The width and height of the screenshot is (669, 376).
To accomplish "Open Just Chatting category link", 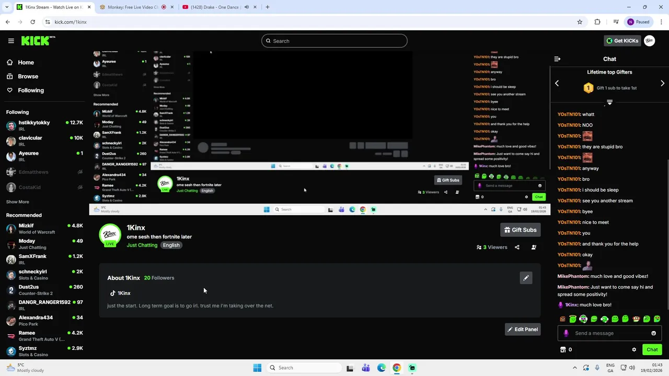I will click(142, 245).
